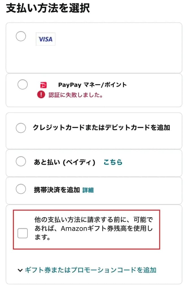Pick the 携帯決済を追加 radio button
Viewport: 188px width, 289px height.
pyautogui.click(x=21, y=189)
